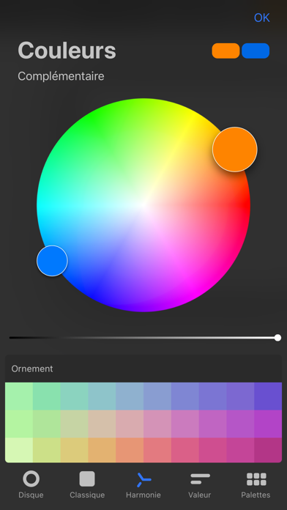
Task: Click the large orange reticle on wheel
Action: click(235, 149)
